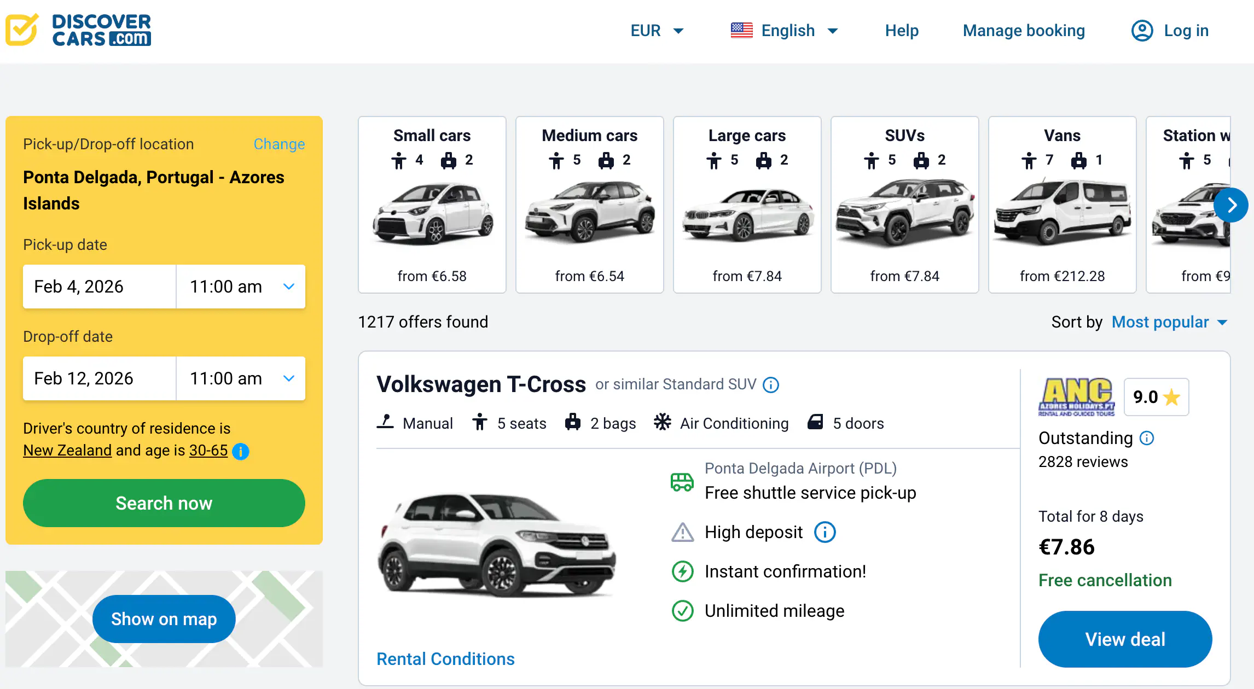1254x689 pixels.
Task: Click the seat icon next to 5 seats
Action: click(x=480, y=422)
